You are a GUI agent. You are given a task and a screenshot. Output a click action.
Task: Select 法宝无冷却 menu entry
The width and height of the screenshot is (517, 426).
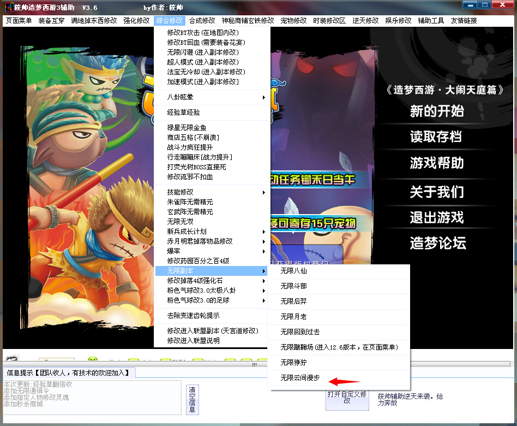tap(211, 72)
